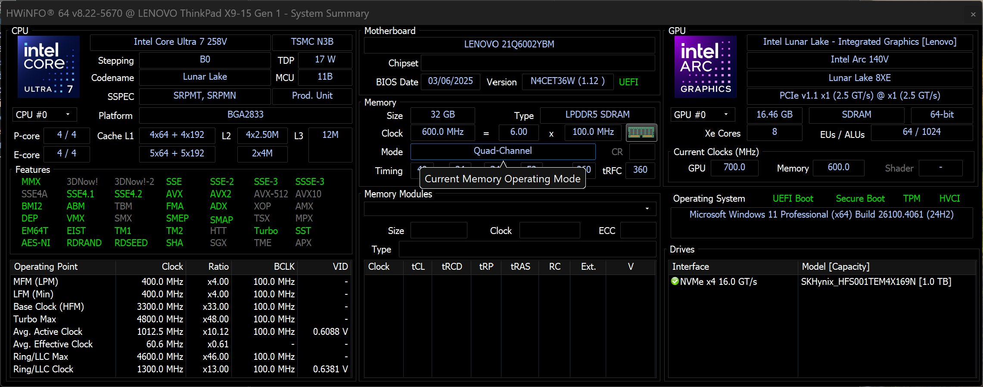Screen dimensions: 983x387
Task: Select the 'Intel Core Ultra 7 258V' name field
Action: coord(180,42)
